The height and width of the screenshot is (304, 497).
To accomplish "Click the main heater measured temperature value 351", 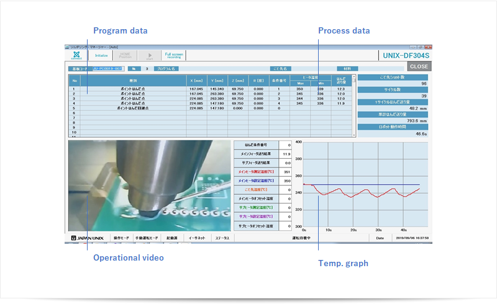I will 286,172.
